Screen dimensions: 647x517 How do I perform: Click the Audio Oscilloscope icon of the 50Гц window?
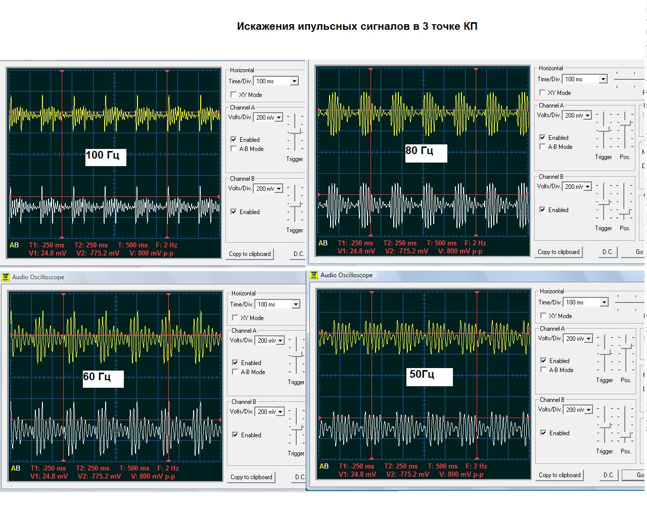(314, 275)
